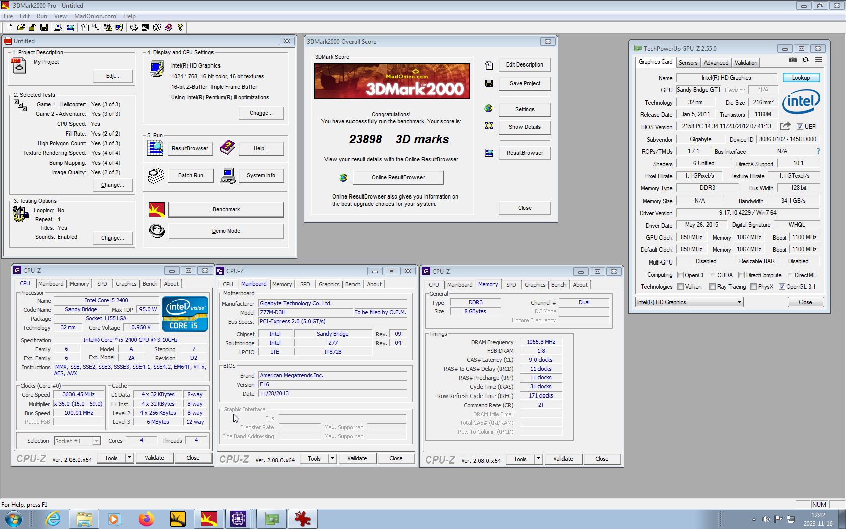Click the Testing Options gears toolbar icon

coord(107,27)
